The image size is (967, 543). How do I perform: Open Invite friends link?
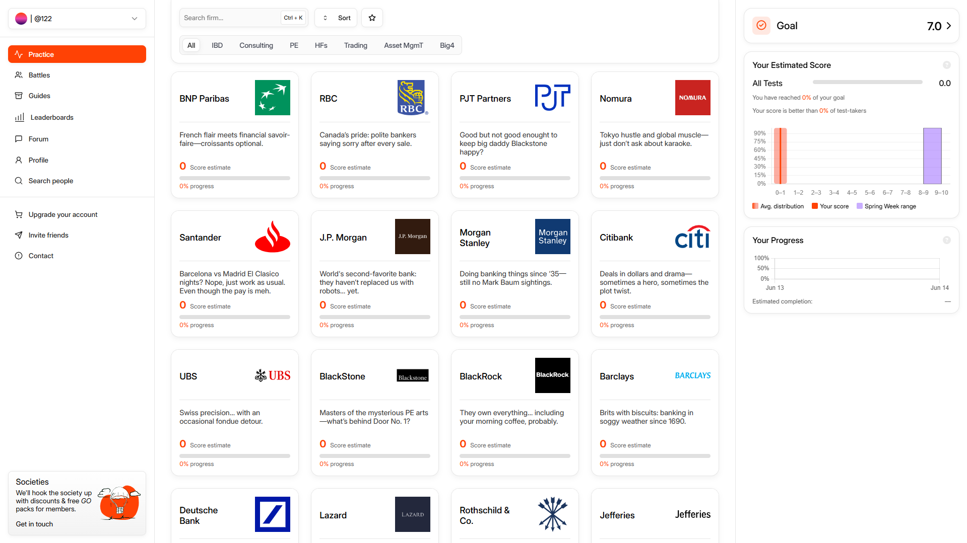pyautogui.click(x=77, y=235)
